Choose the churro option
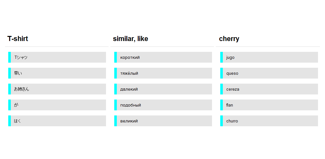Screen dimensions: 325x159 point(269,121)
